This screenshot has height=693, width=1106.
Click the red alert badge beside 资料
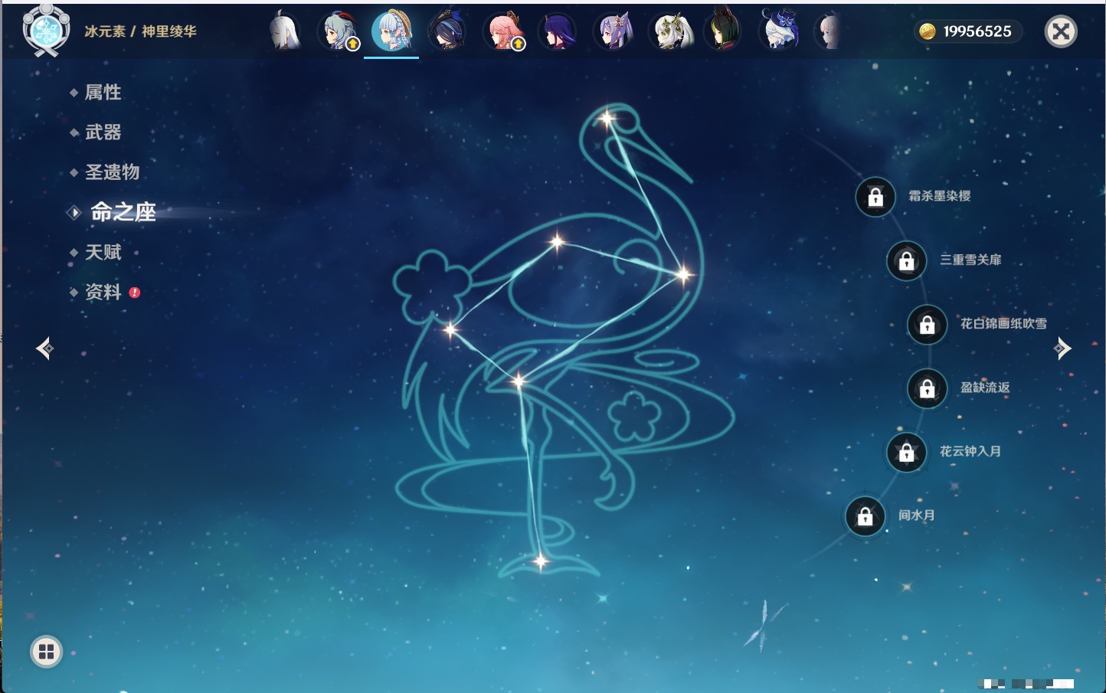point(135,292)
